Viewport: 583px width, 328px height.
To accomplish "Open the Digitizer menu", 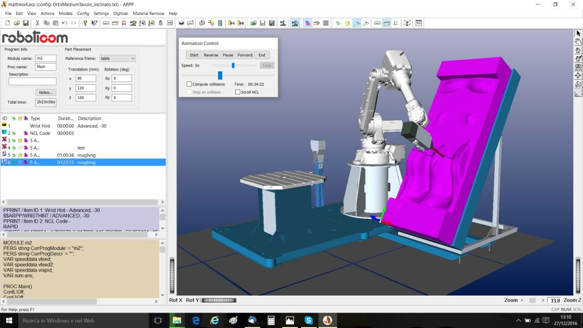I will 121,13.
